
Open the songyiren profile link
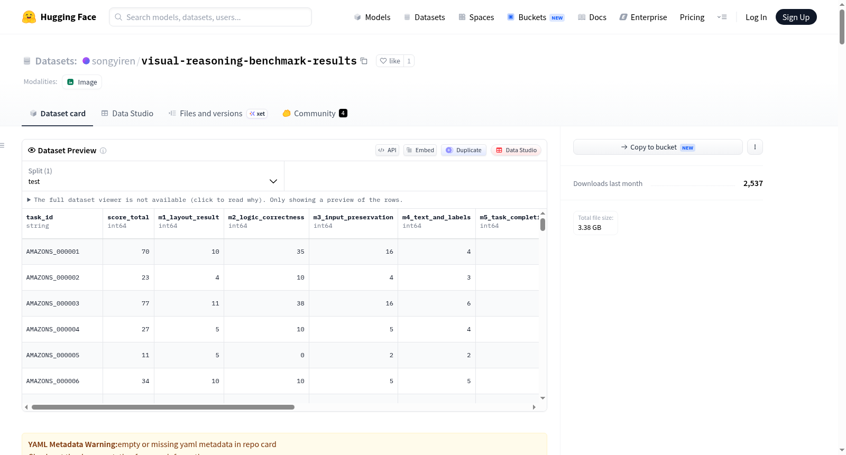[x=114, y=61]
